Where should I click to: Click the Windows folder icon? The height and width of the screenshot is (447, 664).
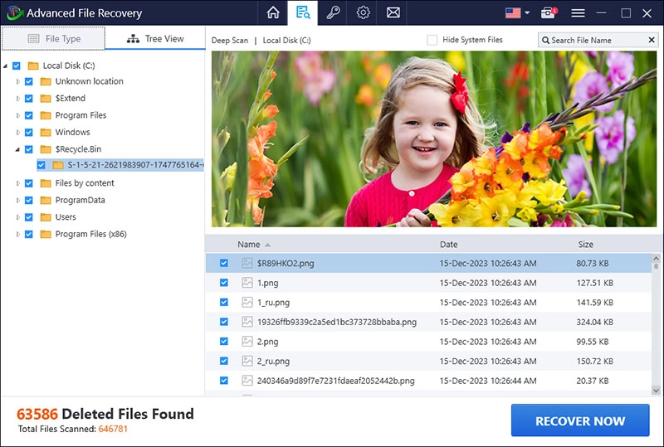pyautogui.click(x=46, y=133)
